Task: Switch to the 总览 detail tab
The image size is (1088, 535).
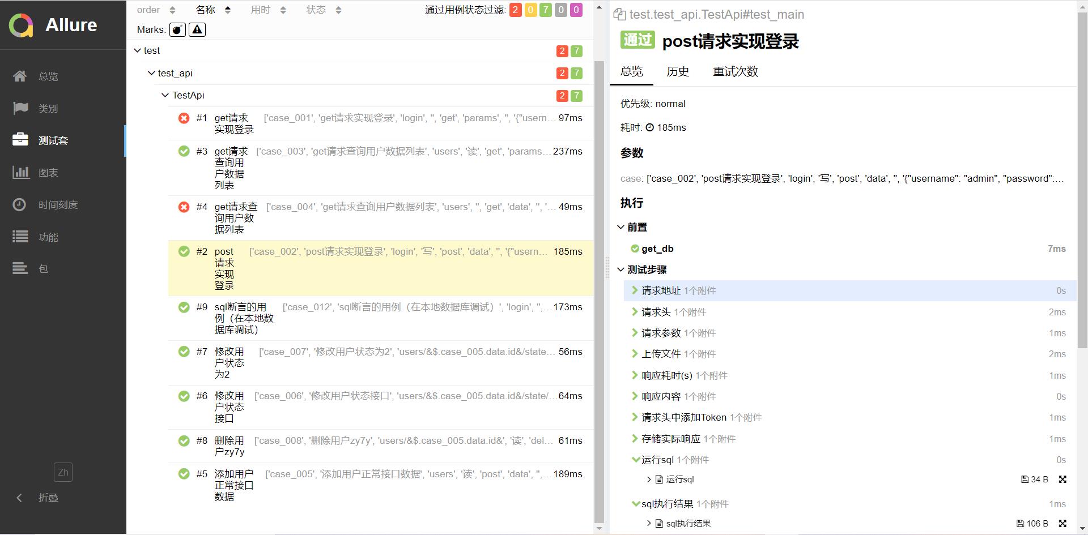Action: click(x=631, y=71)
